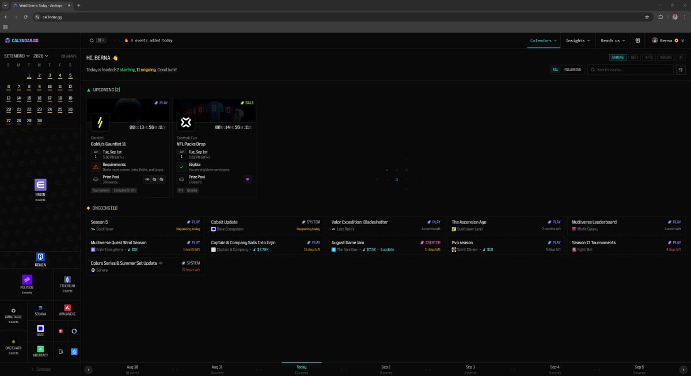Open the Goldy's Gauntlet 11 event
The width and height of the screenshot is (691, 376).
point(128,148)
